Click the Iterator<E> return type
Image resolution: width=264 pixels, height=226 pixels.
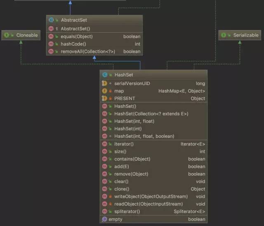[x=193, y=144]
